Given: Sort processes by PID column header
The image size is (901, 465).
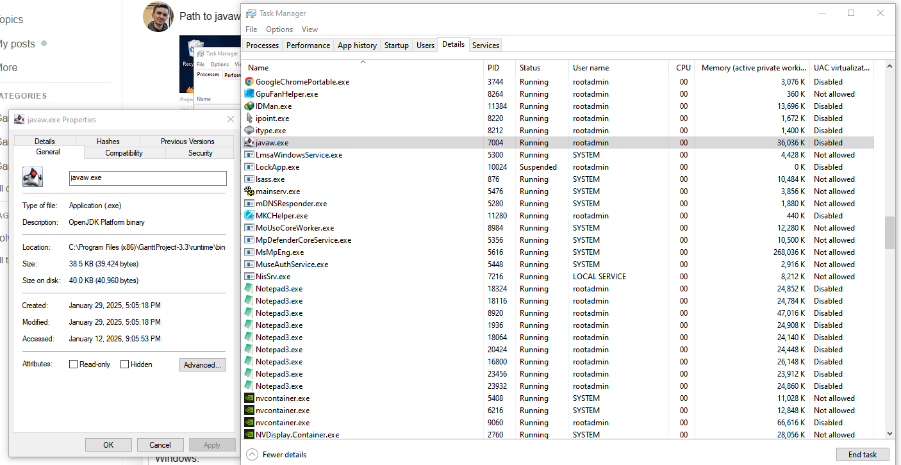Looking at the screenshot, I should coord(493,68).
